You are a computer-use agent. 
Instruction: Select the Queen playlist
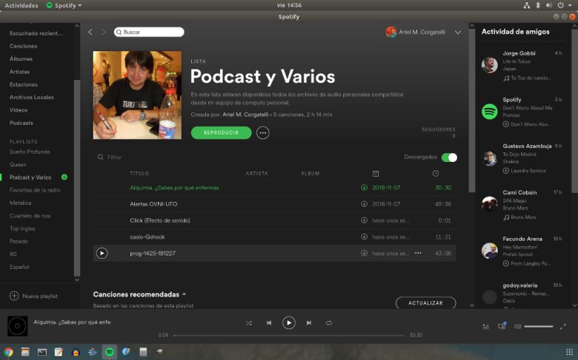[x=18, y=164]
